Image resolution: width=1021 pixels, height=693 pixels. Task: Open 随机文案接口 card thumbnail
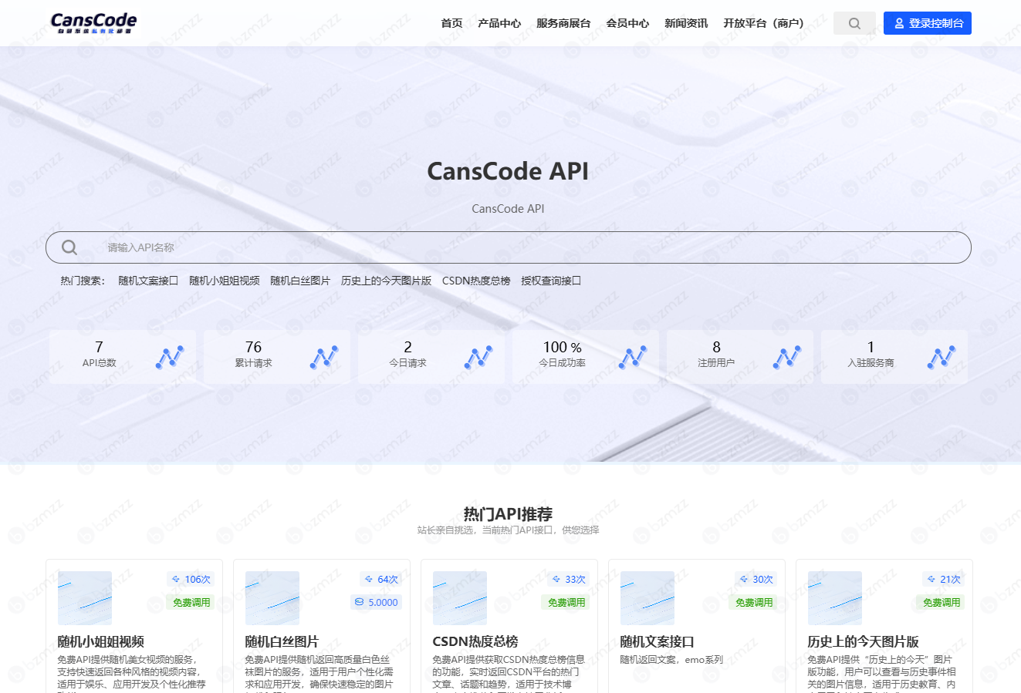click(x=647, y=598)
